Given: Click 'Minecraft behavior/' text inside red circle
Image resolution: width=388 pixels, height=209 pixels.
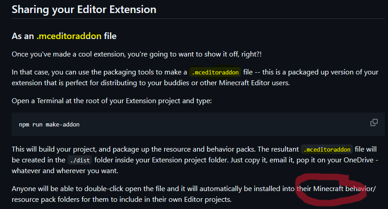Looking at the screenshot, I should click(344, 189).
